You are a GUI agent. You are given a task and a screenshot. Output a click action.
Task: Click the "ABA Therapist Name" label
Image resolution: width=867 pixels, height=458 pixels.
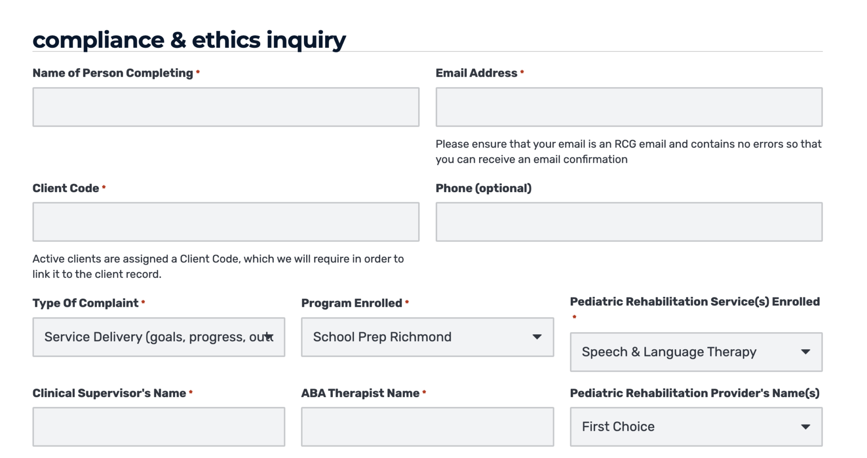pos(360,393)
